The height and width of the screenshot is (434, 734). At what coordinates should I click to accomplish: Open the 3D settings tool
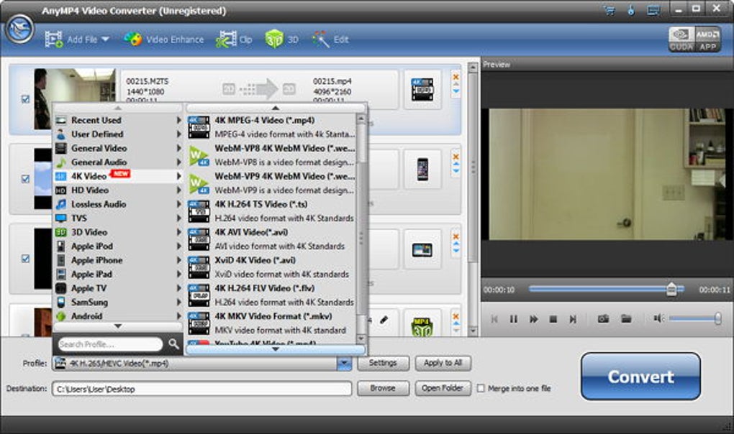click(x=282, y=40)
